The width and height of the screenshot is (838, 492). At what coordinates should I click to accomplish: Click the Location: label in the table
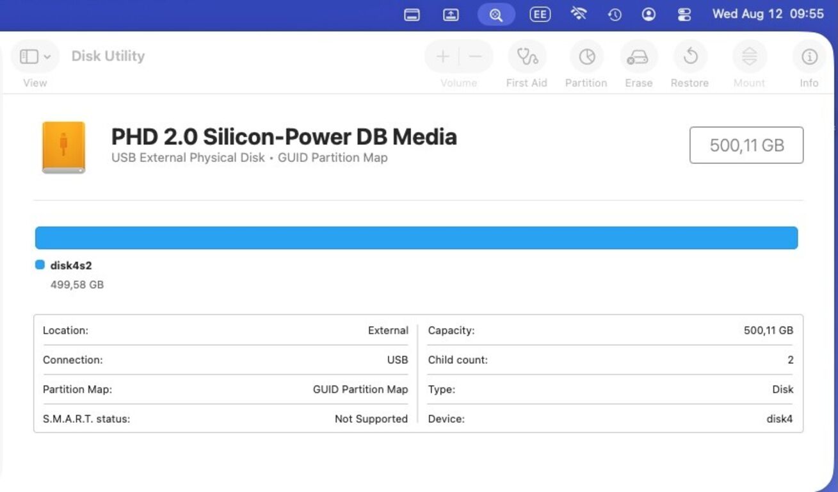65,331
